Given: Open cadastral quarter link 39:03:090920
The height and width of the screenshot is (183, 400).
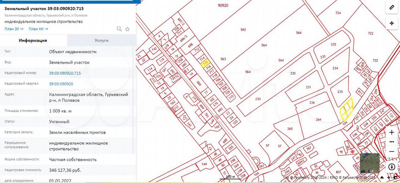Looking at the screenshot, I should coord(61,84).
